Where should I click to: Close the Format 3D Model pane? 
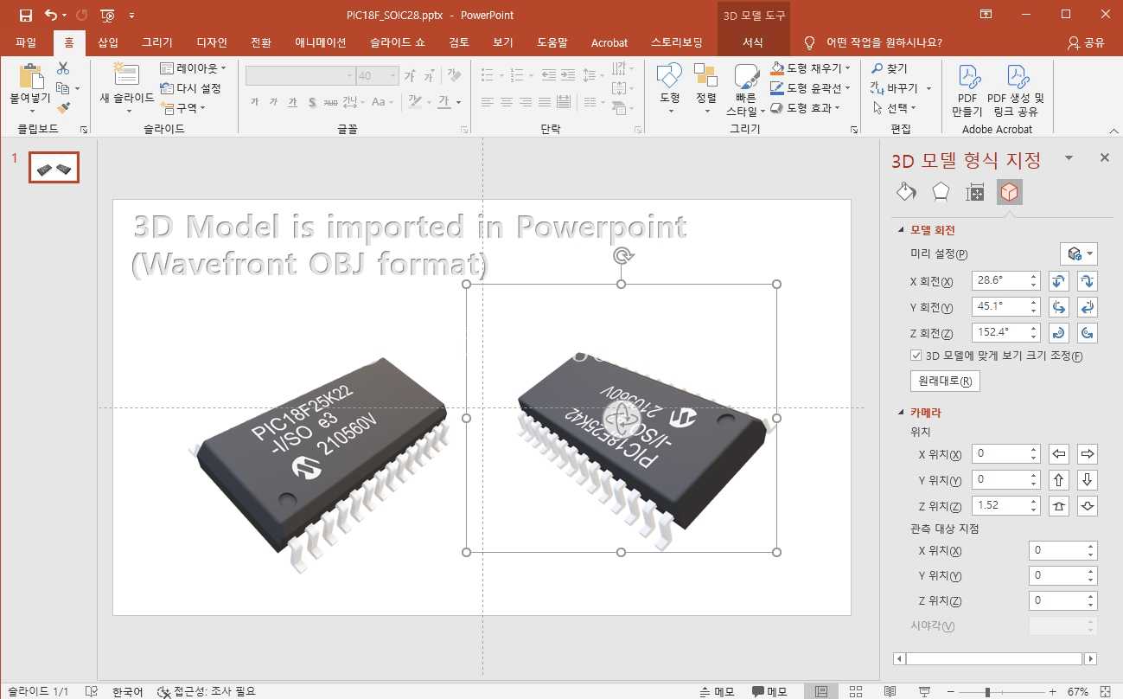coord(1104,157)
